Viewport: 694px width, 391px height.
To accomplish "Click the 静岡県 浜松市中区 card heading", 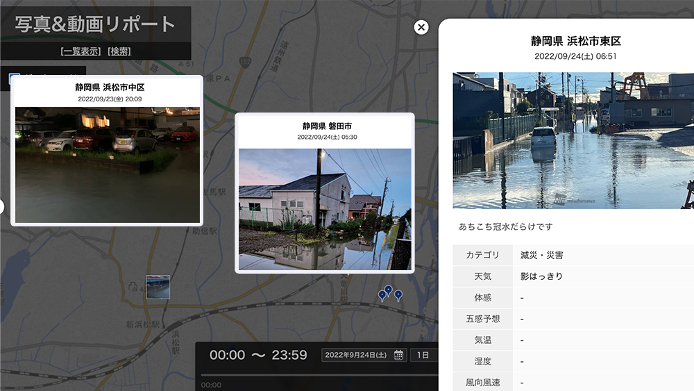I will (x=110, y=88).
